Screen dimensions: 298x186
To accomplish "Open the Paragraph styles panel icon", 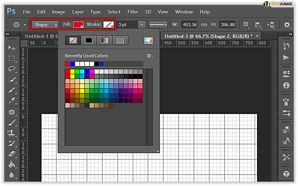I will pyautogui.click(x=286, y=130).
